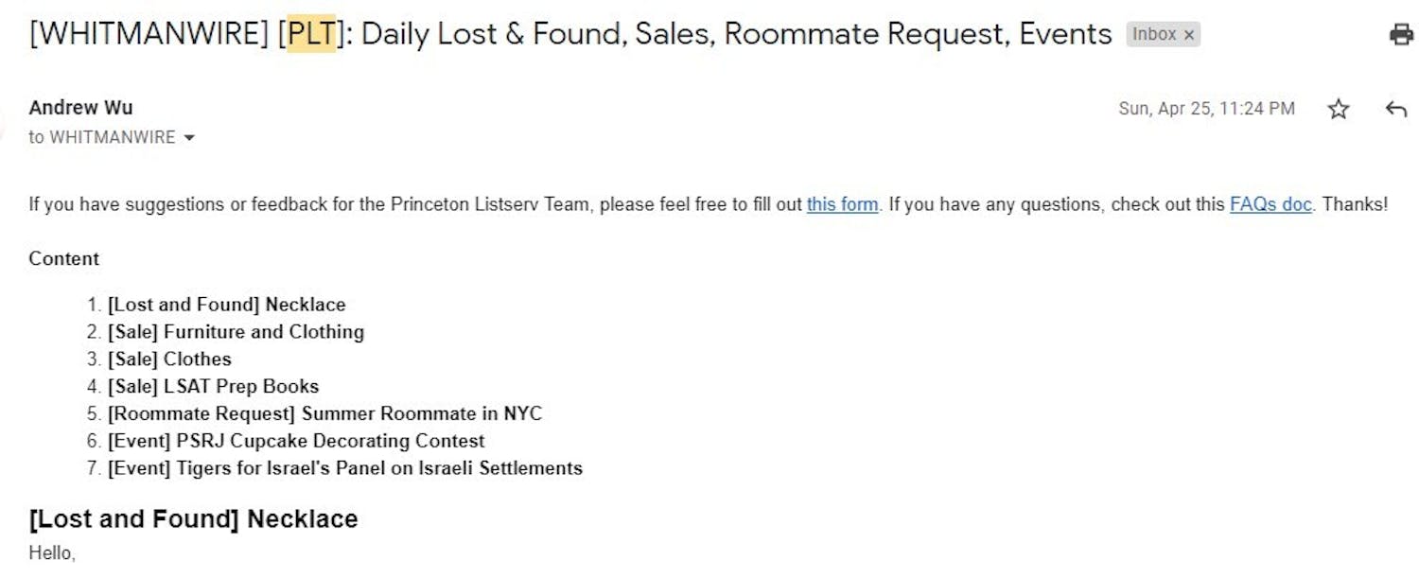Click the "[Lost and Found] Necklace" section heading
1419x578 pixels.
pyautogui.click(x=193, y=519)
